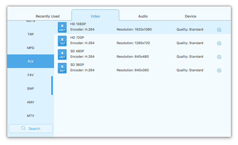
Task: Select MPG format in the sidebar
Action: [x=31, y=48]
